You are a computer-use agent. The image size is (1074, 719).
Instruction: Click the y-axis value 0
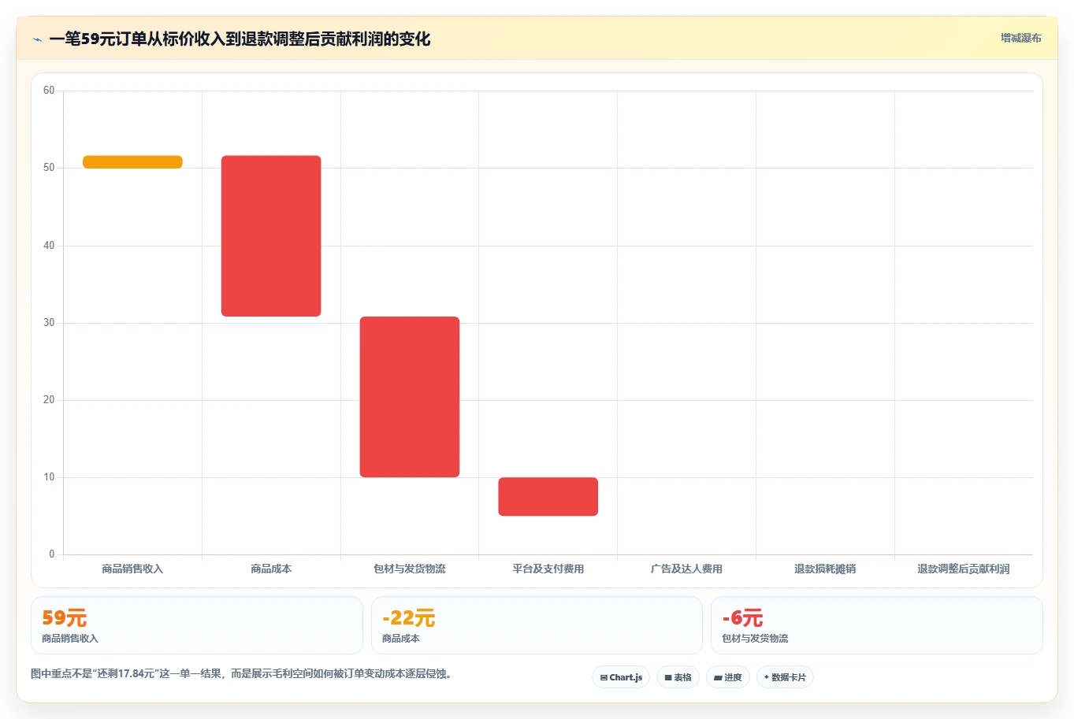pyautogui.click(x=52, y=554)
